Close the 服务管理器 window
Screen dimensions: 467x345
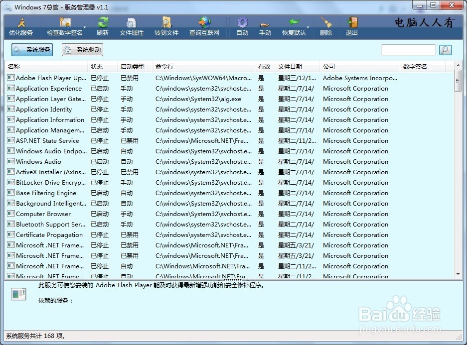point(452,5)
